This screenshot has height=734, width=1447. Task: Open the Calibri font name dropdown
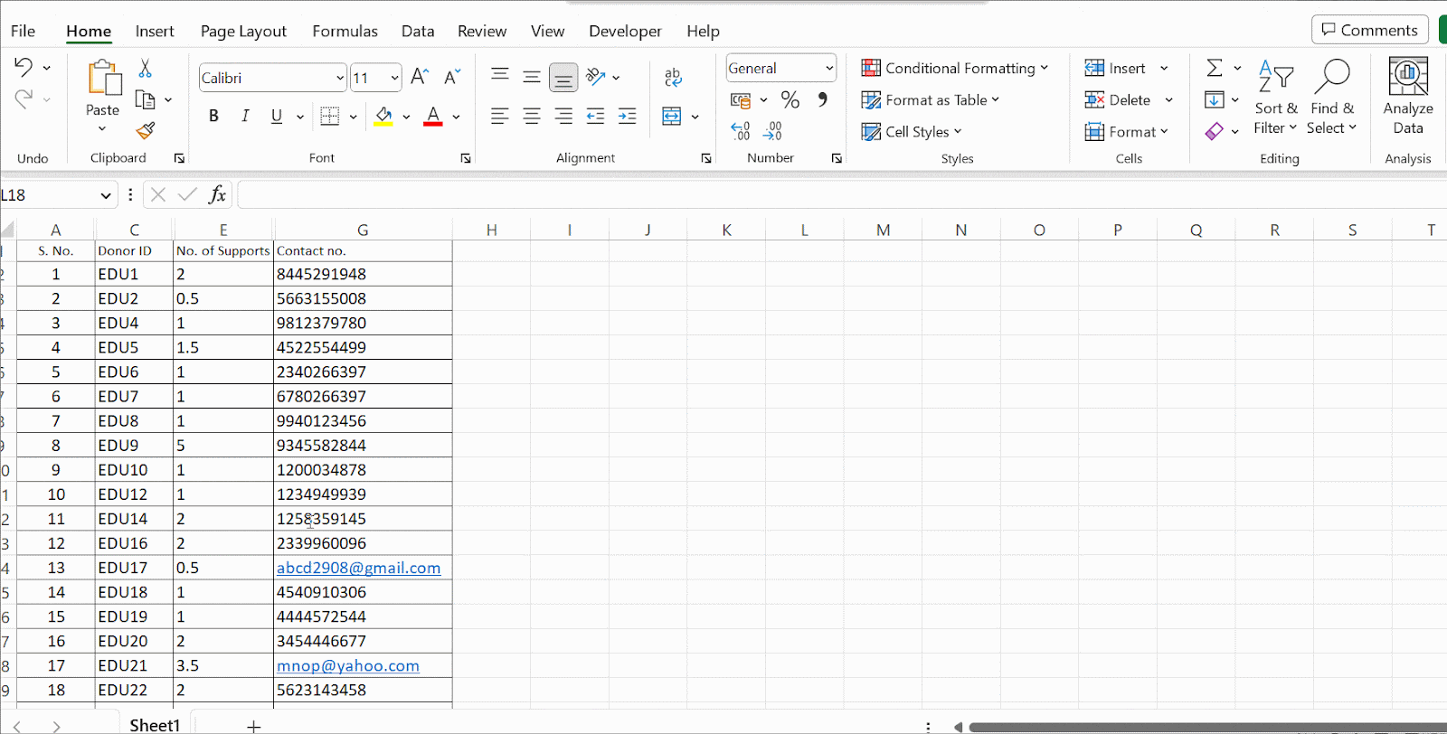click(339, 78)
